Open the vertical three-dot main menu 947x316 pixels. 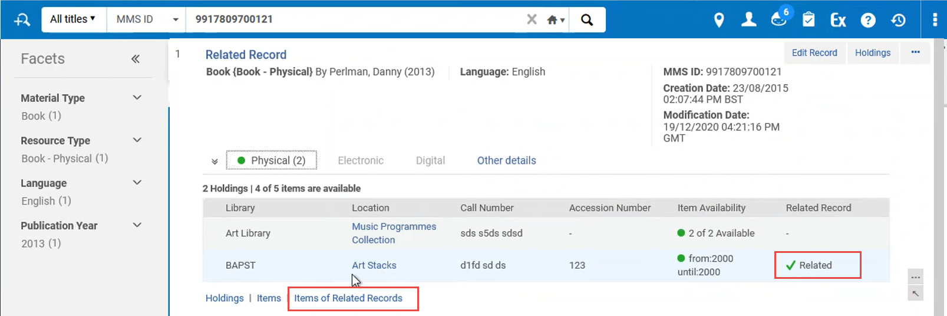click(x=935, y=20)
